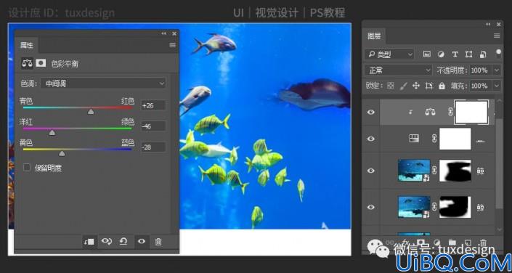Click the link icon on the Color Balance layer

450,113
